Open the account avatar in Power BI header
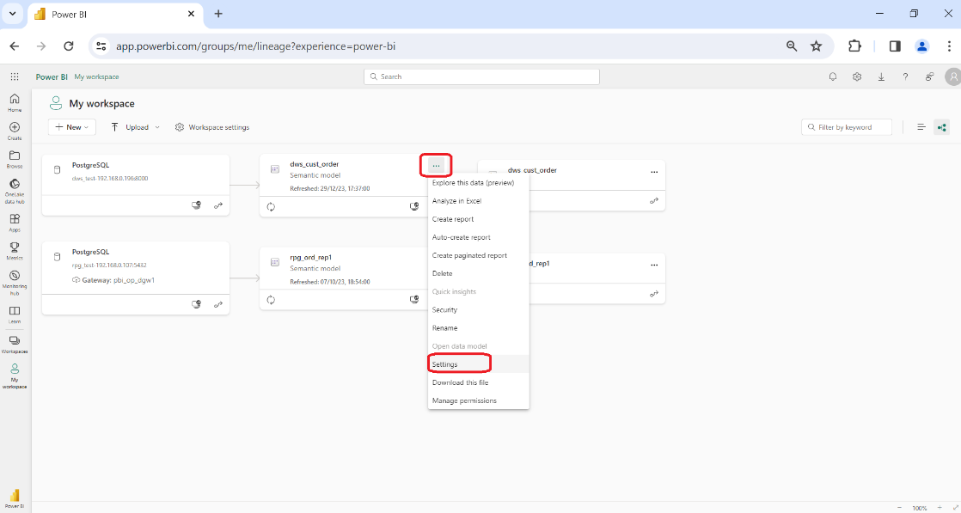The width and height of the screenshot is (961, 513). coord(952,76)
